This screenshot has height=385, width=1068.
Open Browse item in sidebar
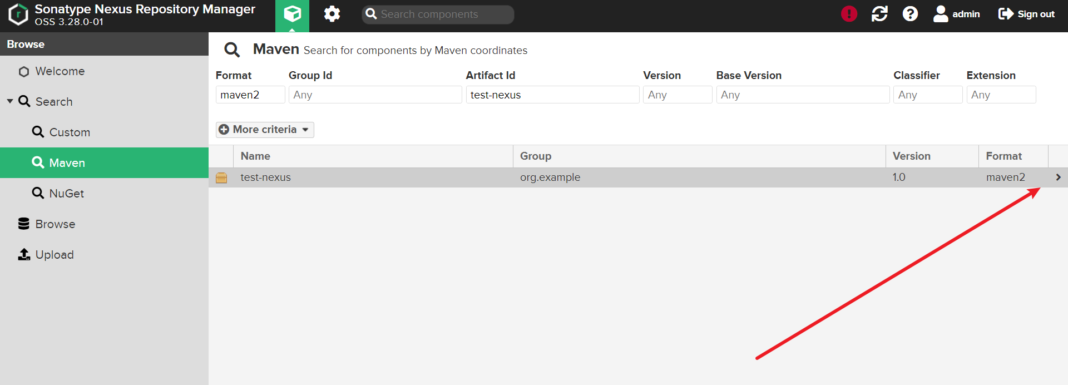click(x=55, y=224)
